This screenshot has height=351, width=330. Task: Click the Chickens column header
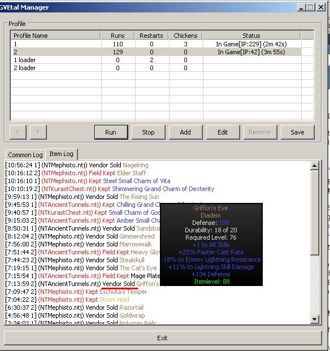pyautogui.click(x=185, y=36)
